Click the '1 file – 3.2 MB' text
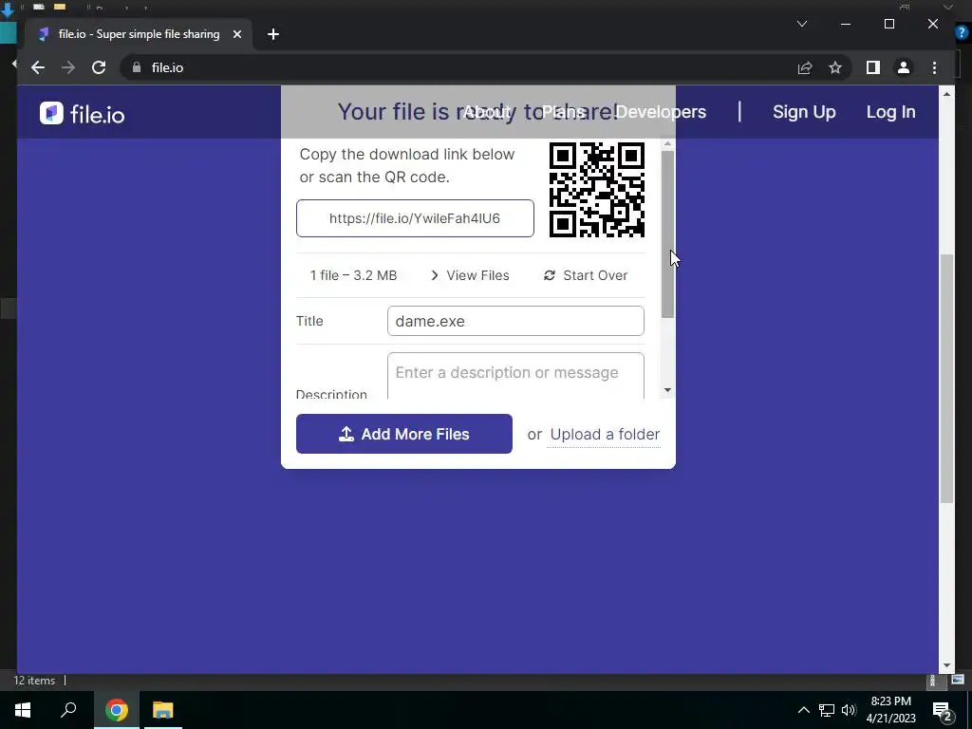 [353, 275]
